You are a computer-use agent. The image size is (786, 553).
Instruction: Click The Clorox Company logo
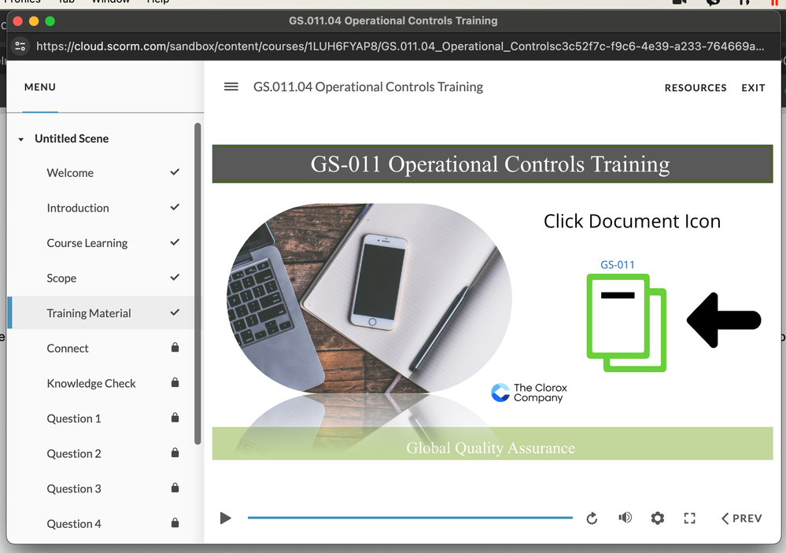point(529,393)
